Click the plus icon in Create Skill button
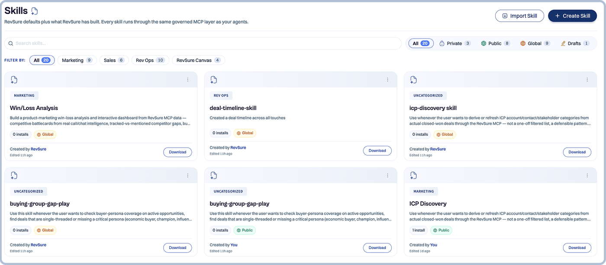Viewport: 606px width, 265px height. pos(557,16)
